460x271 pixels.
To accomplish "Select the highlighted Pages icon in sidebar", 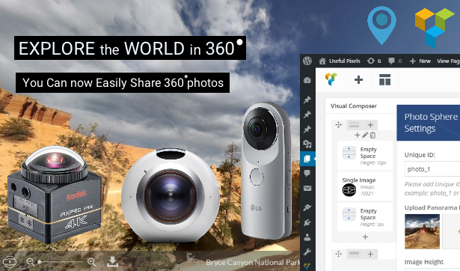I will [x=307, y=159].
